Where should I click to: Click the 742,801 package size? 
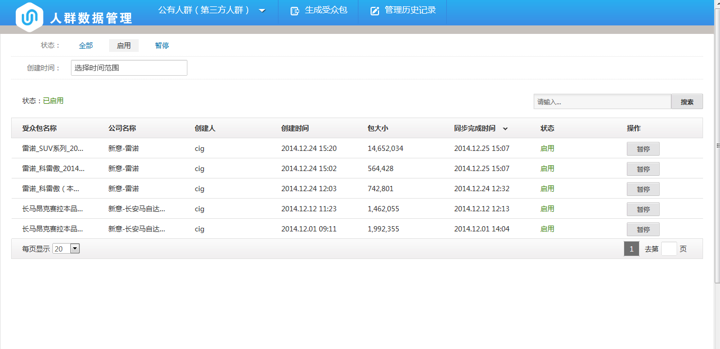[x=381, y=189]
